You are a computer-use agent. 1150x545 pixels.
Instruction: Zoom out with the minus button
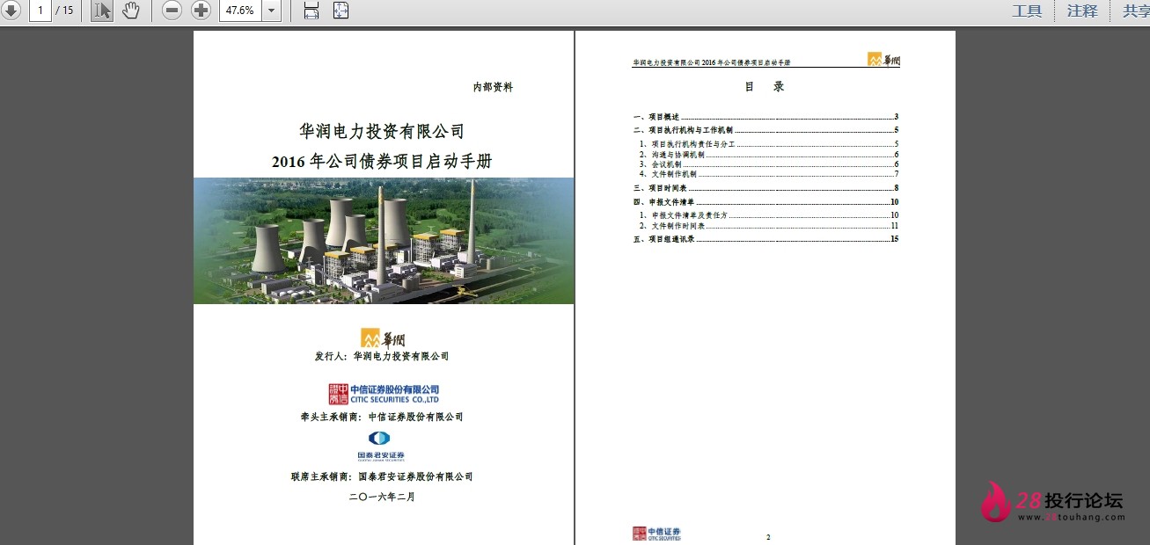[172, 11]
